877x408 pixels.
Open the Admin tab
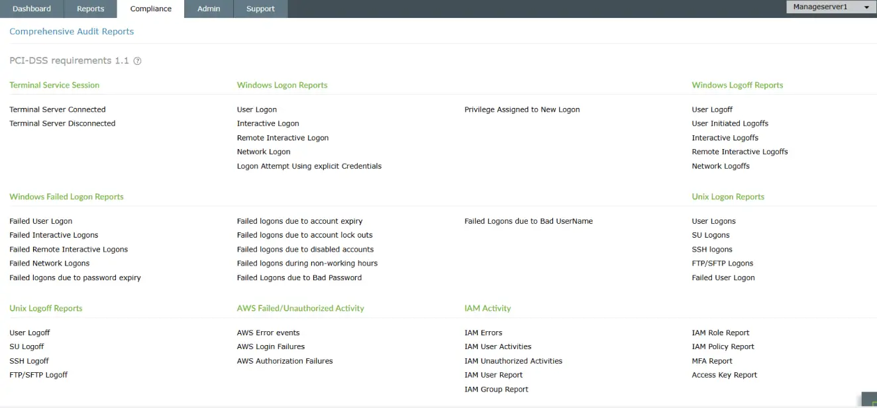click(209, 9)
